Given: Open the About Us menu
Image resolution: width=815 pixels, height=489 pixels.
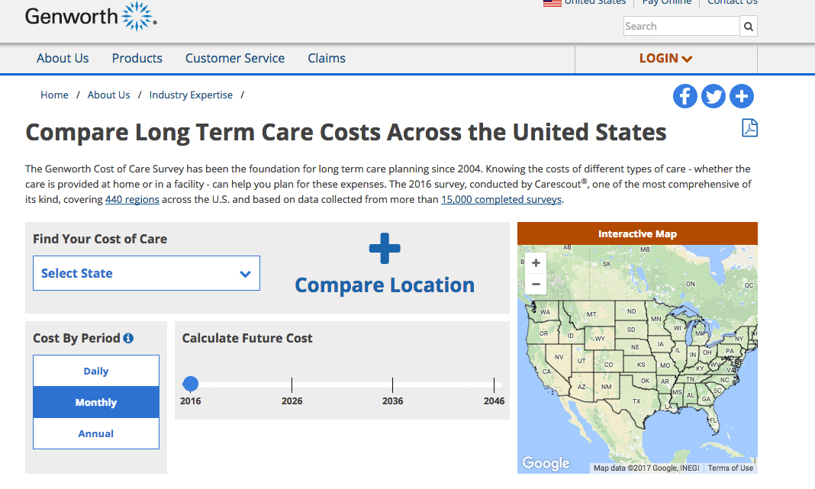Looking at the screenshot, I should pyautogui.click(x=63, y=58).
